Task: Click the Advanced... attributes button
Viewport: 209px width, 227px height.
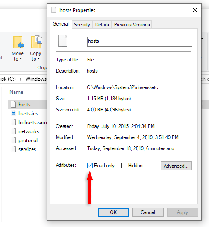Action: tap(176, 166)
